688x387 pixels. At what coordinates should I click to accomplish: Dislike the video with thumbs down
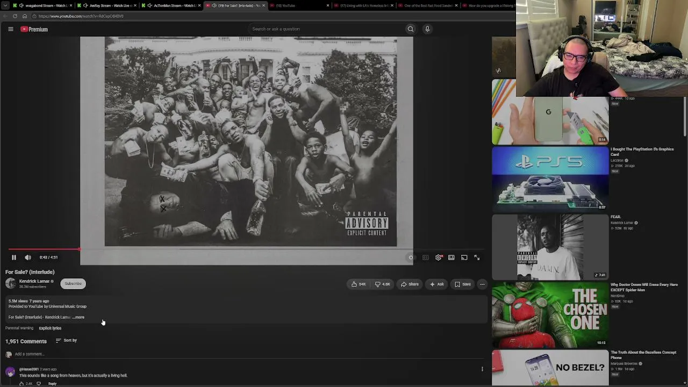(382, 284)
